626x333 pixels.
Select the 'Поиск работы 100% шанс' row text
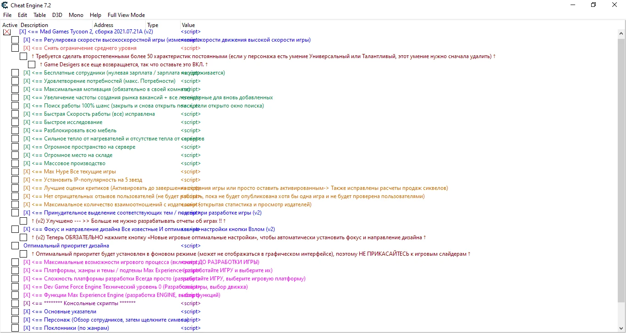143,106
